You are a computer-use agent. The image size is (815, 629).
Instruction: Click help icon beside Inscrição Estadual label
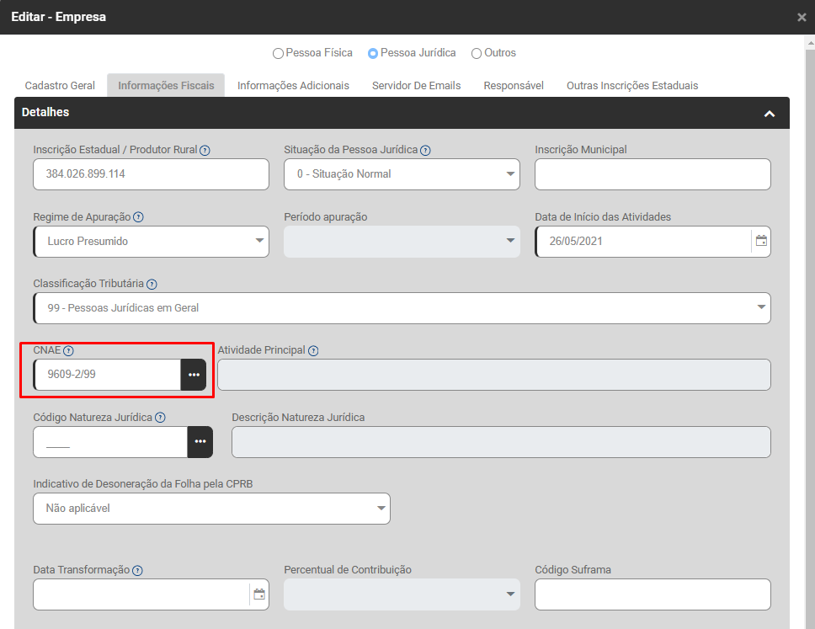tap(205, 150)
